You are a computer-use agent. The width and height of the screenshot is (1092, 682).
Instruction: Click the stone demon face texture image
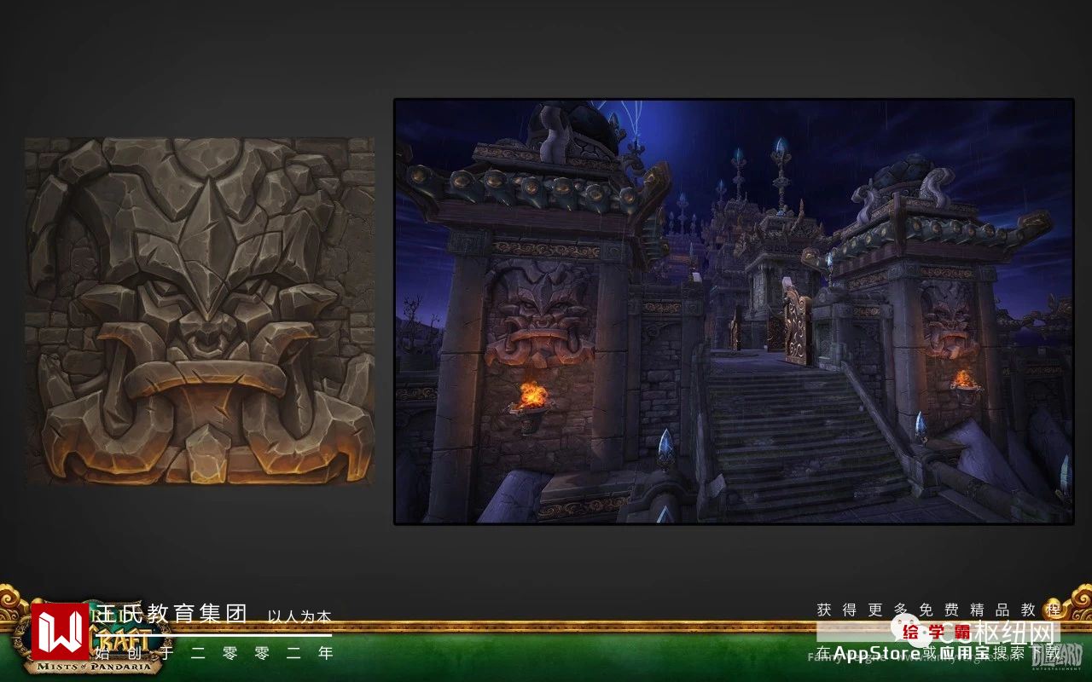click(200, 311)
